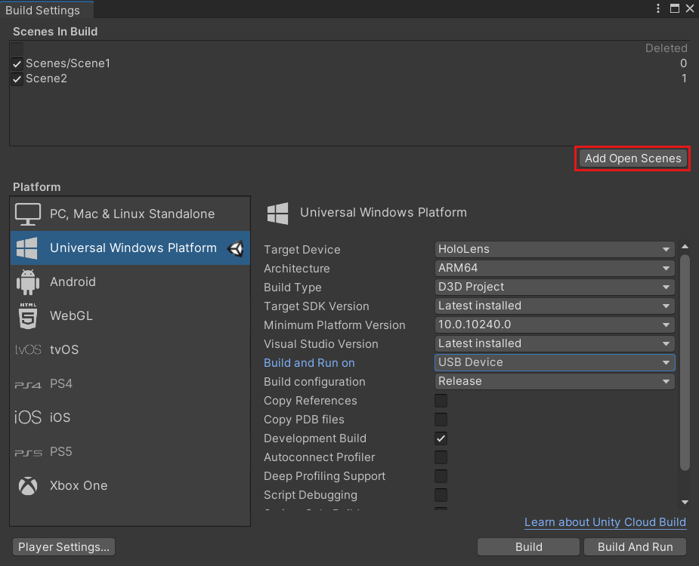Open the Build configuration Release dropdown
This screenshot has width=699, height=566.
(554, 381)
